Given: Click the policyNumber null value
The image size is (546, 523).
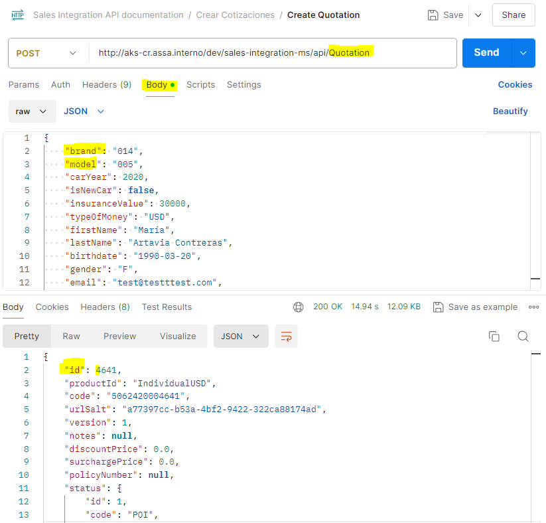Looking at the screenshot, I should point(159,475).
